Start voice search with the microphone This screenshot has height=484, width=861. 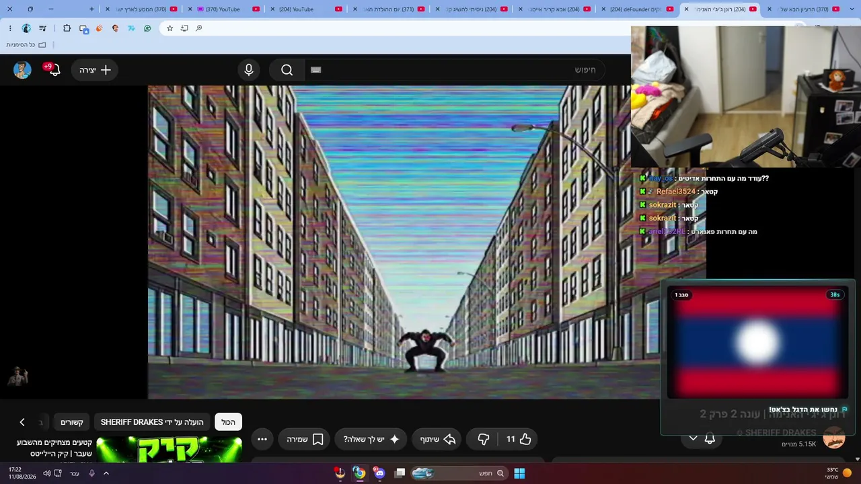[x=249, y=70]
